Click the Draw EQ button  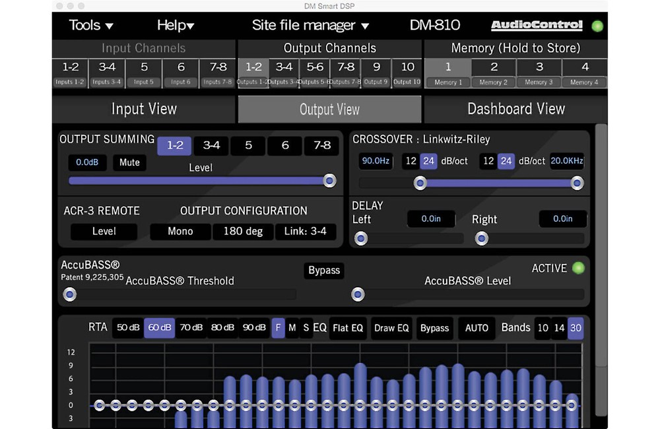tap(391, 328)
